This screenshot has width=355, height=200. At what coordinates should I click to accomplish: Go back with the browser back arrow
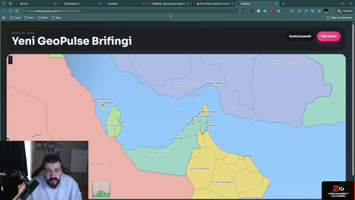point(4,11)
